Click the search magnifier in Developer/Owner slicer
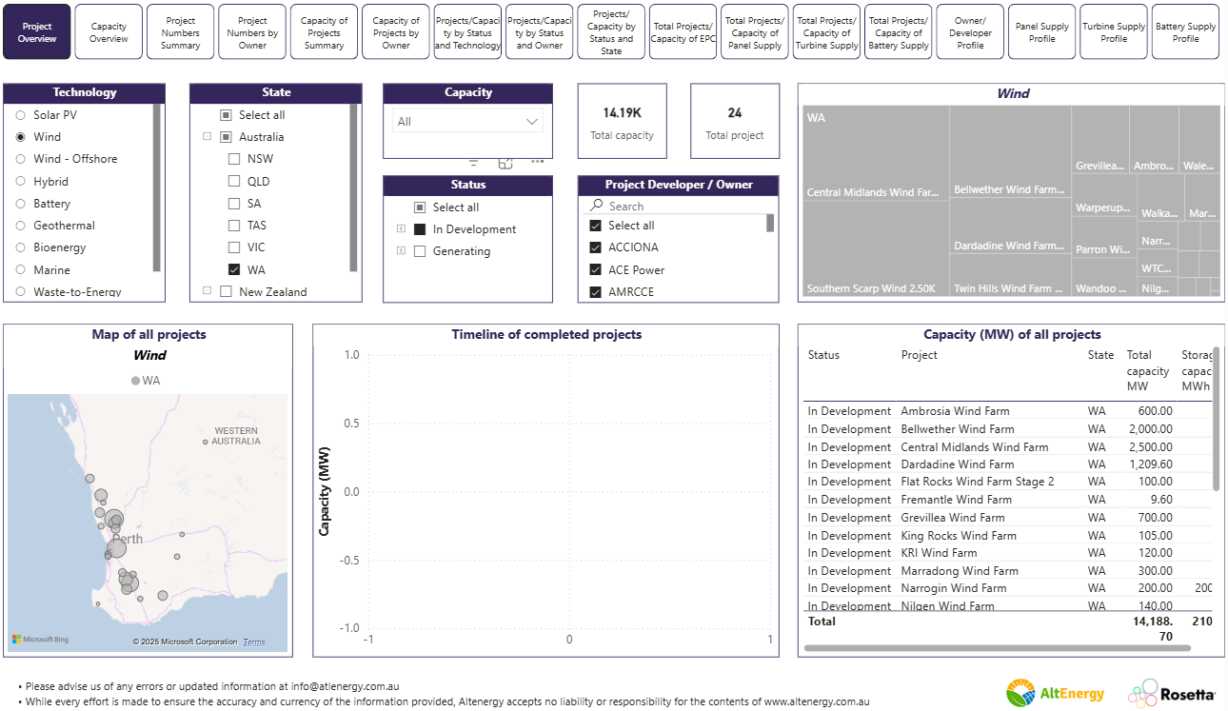1228x711 pixels. click(596, 206)
